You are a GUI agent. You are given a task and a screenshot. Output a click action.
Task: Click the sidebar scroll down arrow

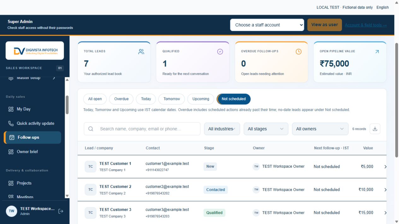point(67,196)
